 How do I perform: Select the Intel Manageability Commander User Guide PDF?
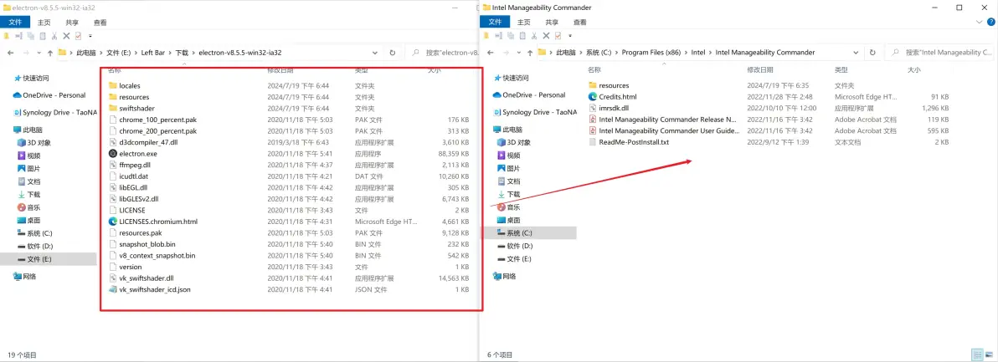(667, 130)
